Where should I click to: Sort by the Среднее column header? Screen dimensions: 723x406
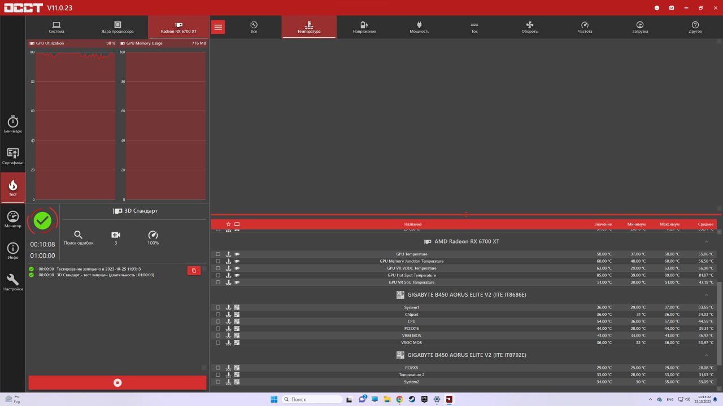click(x=705, y=224)
